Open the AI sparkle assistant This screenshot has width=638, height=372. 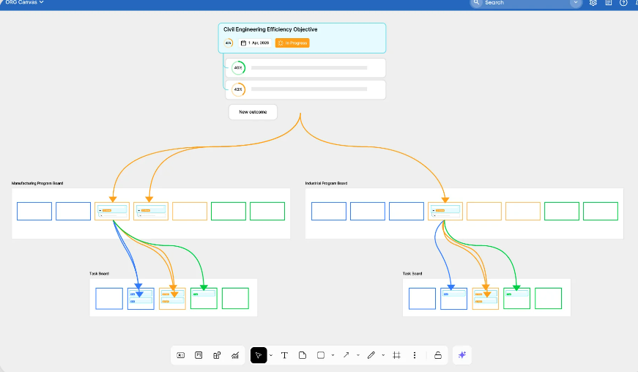(x=462, y=355)
